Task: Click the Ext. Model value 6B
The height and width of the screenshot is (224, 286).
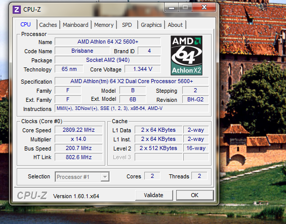Action: [x=133, y=99]
